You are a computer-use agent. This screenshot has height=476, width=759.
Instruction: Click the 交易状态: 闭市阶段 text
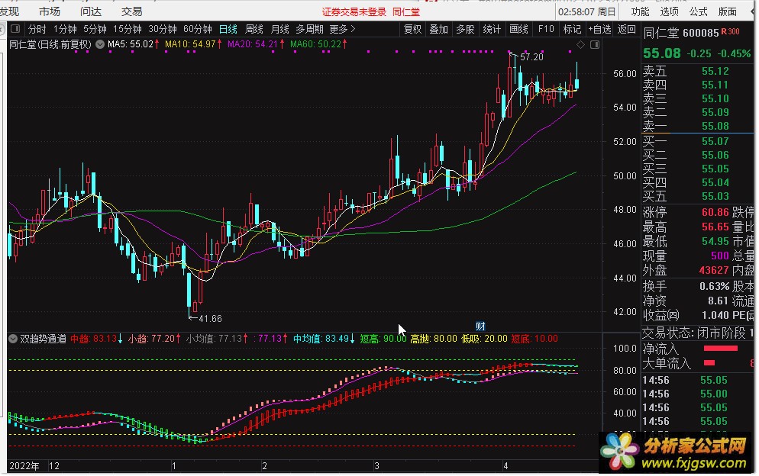[695, 333]
